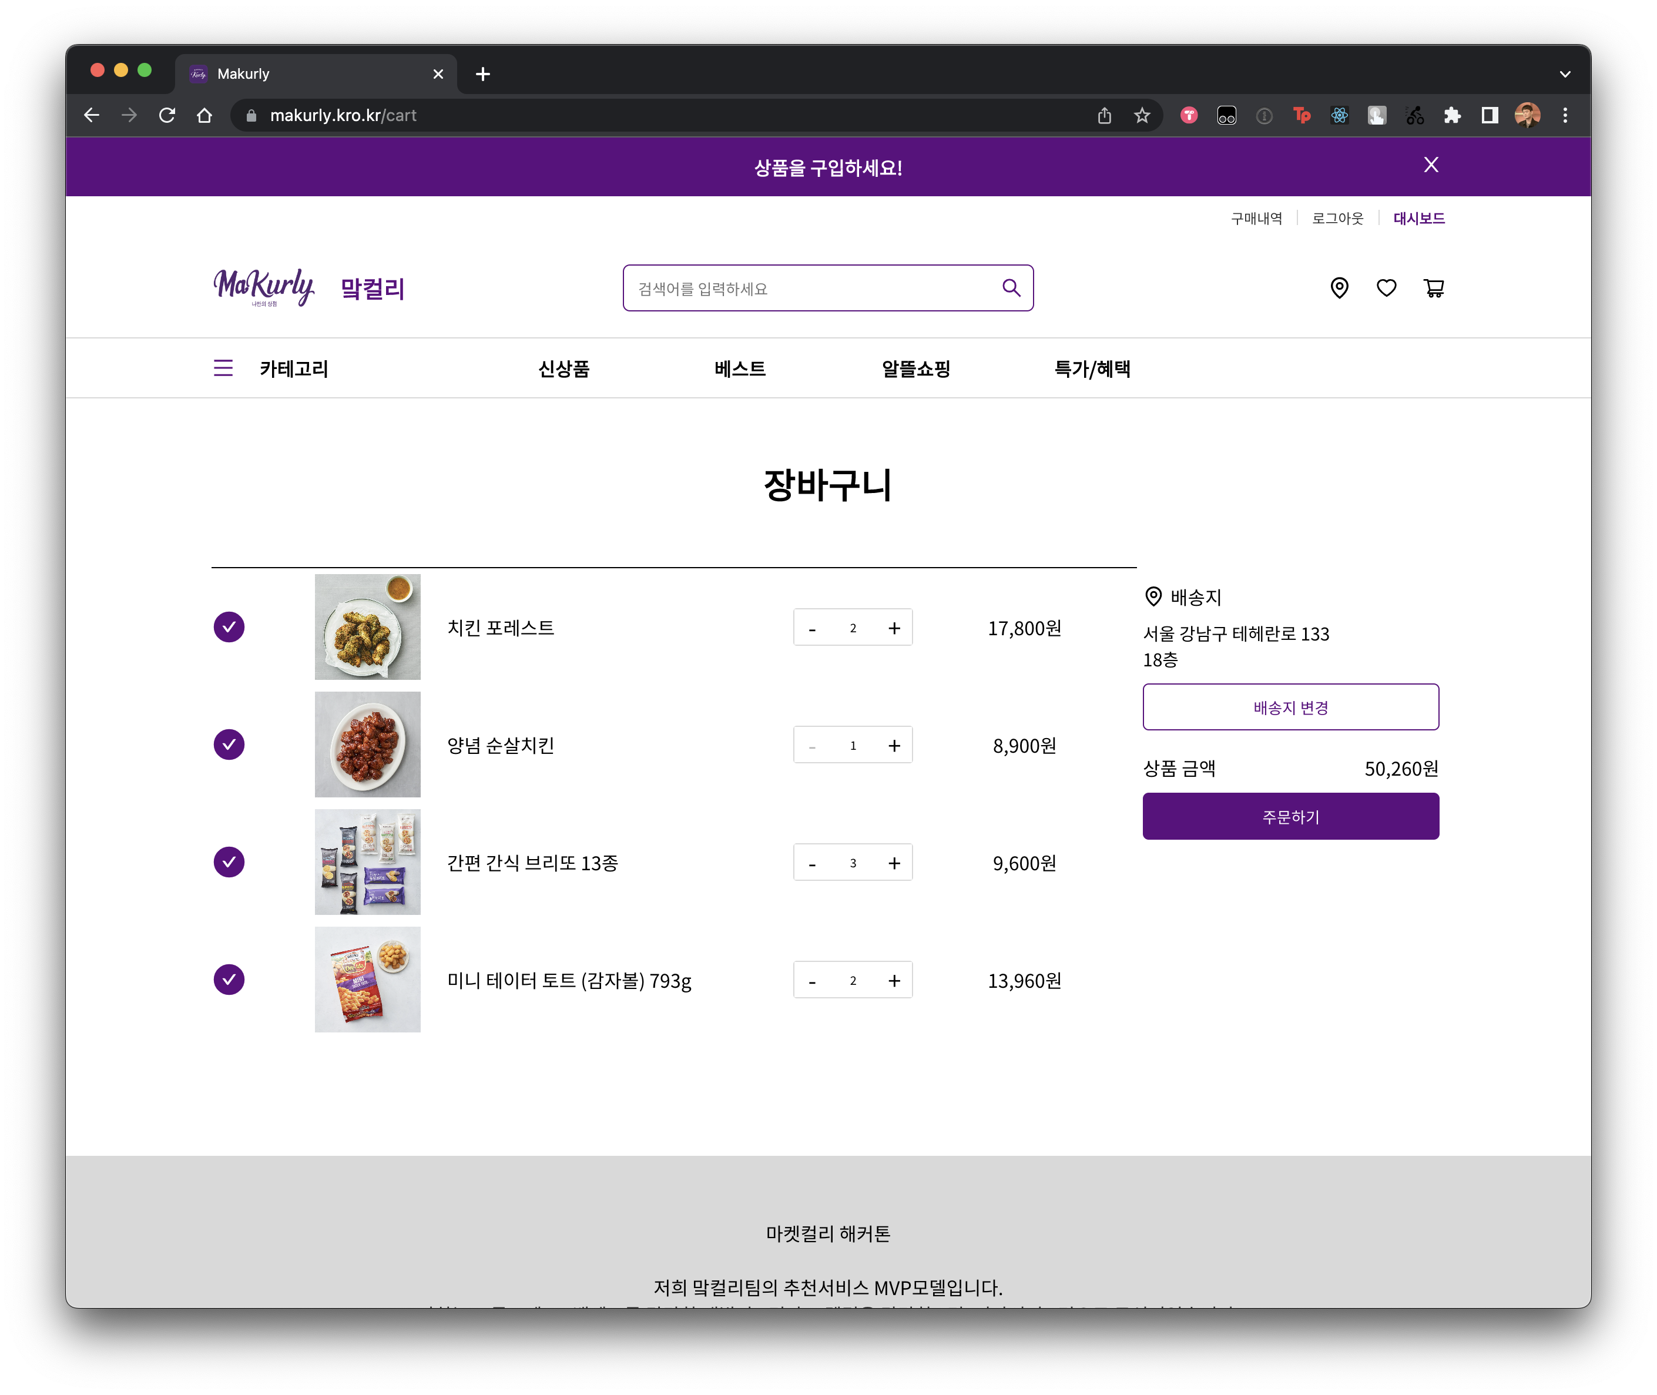Viewport: 1657px width, 1395px height.
Task: Go to the 신상품 menu
Action: (563, 368)
